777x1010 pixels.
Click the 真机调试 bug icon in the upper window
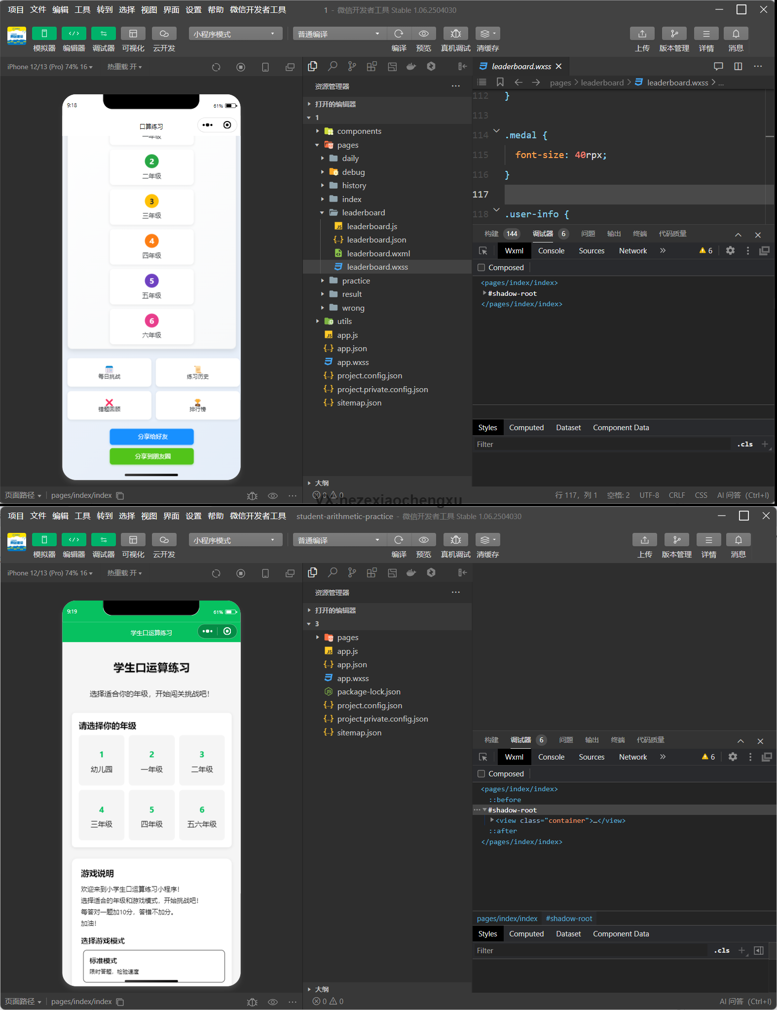click(x=455, y=34)
